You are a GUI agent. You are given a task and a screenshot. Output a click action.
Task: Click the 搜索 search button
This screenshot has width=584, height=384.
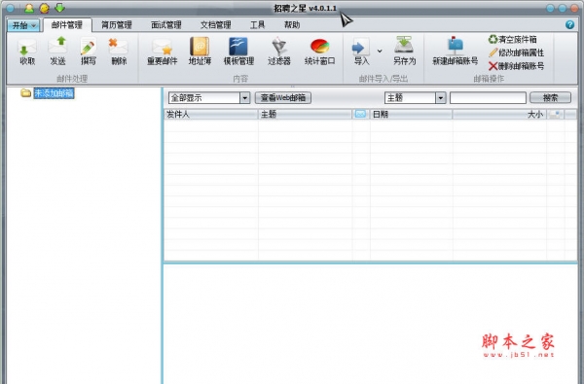(x=550, y=98)
